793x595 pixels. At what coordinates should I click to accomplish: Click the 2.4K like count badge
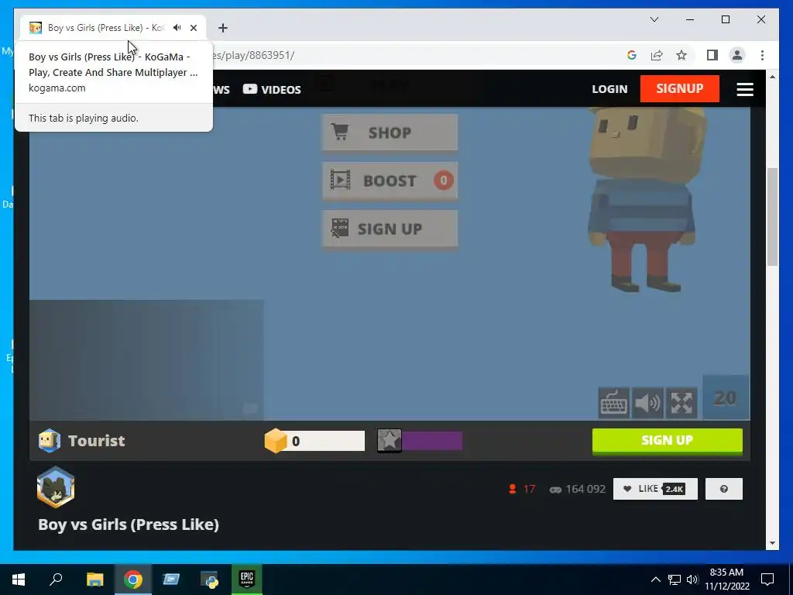675,489
